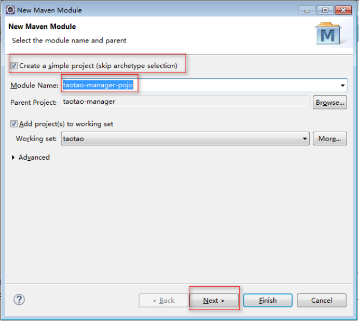Click the bold 'New Maven Module' heading
This screenshot has height=322, width=359.
pyautogui.click(x=42, y=26)
